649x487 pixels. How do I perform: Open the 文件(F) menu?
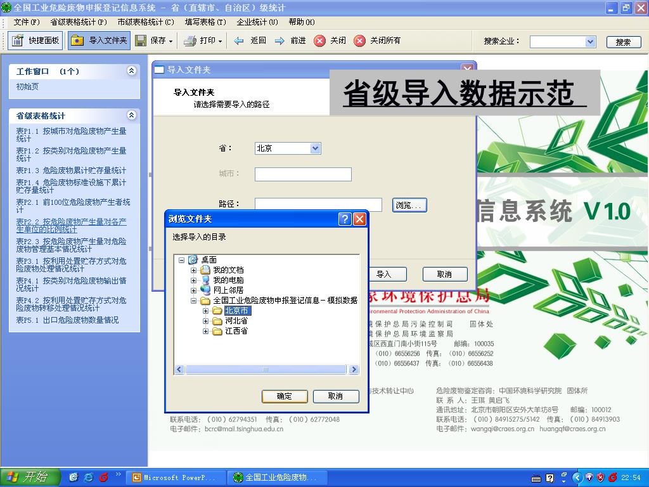pos(27,22)
